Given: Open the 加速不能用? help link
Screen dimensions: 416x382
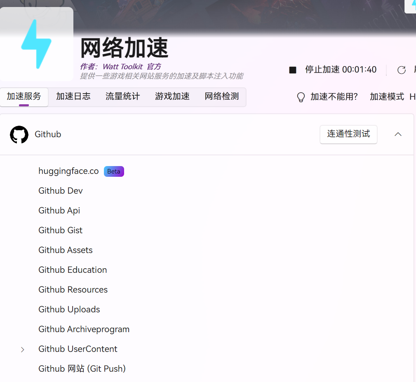Looking at the screenshot, I should click(334, 97).
